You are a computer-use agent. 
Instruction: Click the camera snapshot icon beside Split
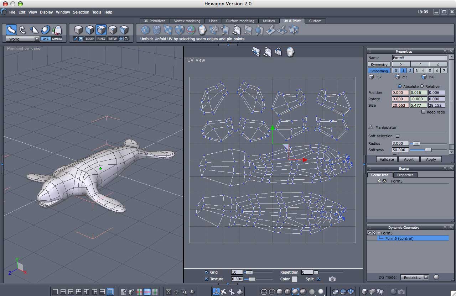coord(332,279)
